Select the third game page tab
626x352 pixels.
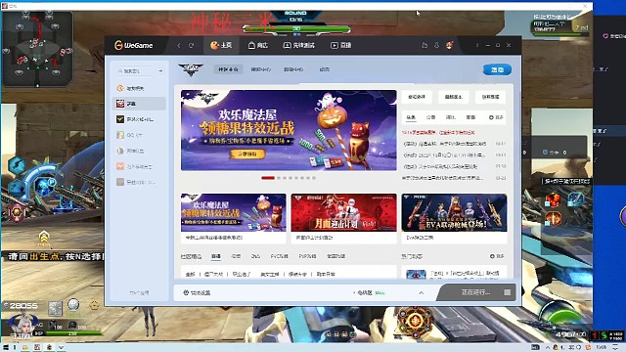tap(293, 69)
